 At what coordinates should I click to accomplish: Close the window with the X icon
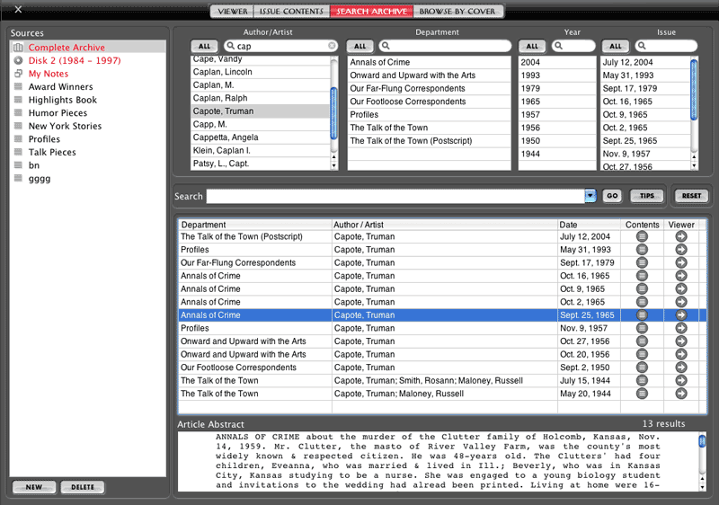tap(18, 10)
